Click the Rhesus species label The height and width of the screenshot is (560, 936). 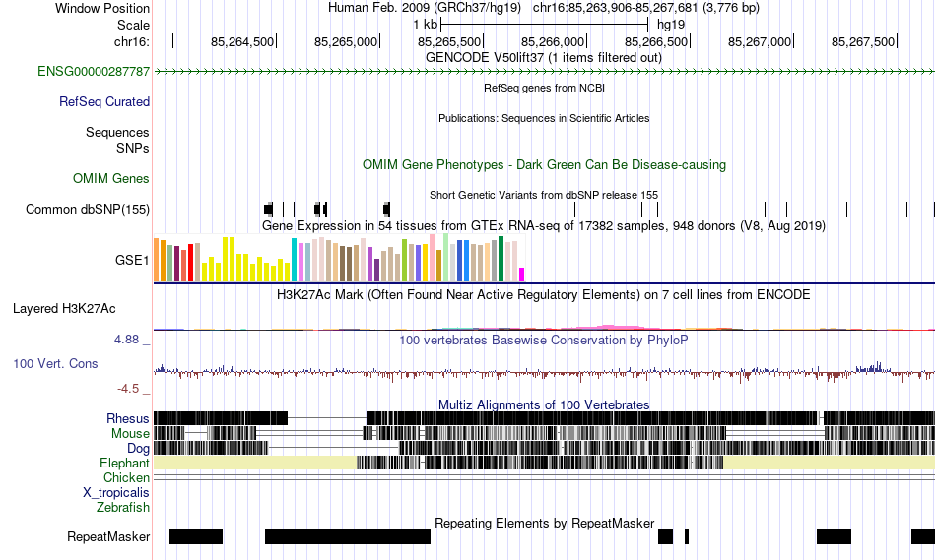[x=128, y=418]
